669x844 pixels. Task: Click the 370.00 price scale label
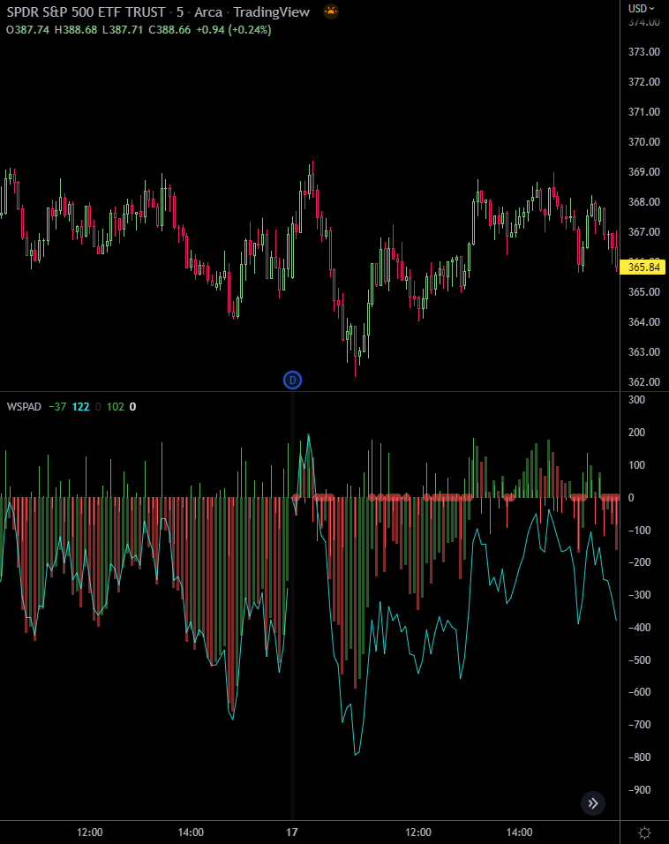click(643, 141)
